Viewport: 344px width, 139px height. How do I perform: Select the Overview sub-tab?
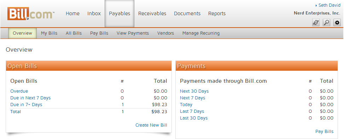click(22, 33)
